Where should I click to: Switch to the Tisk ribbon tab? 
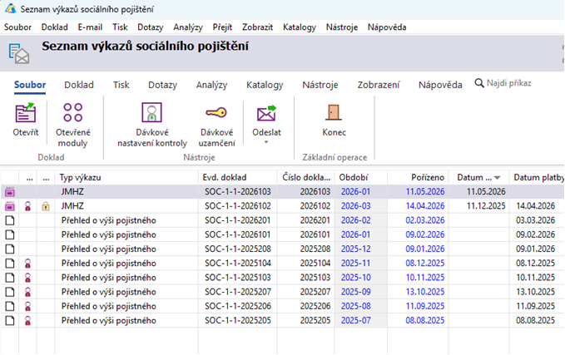121,85
